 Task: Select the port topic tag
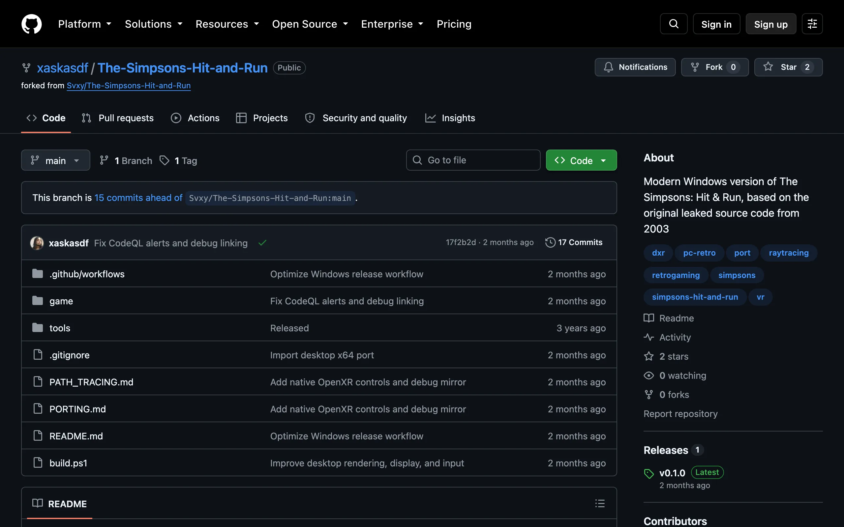tap(742, 253)
